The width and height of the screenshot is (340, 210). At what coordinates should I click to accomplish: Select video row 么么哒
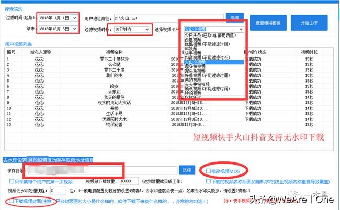point(114,64)
